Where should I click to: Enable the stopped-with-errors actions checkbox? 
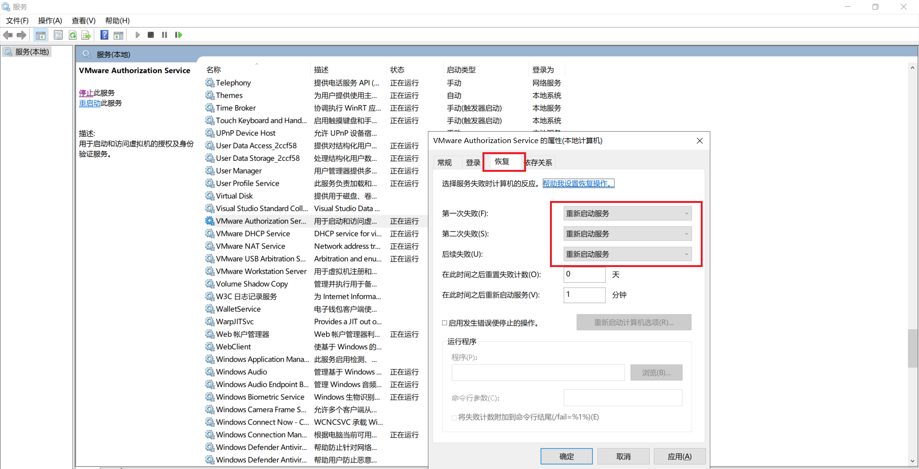[x=445, y=323]
